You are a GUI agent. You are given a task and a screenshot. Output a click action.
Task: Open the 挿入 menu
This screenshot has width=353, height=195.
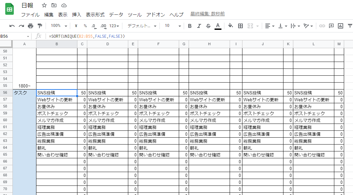[x=76, y=15]
